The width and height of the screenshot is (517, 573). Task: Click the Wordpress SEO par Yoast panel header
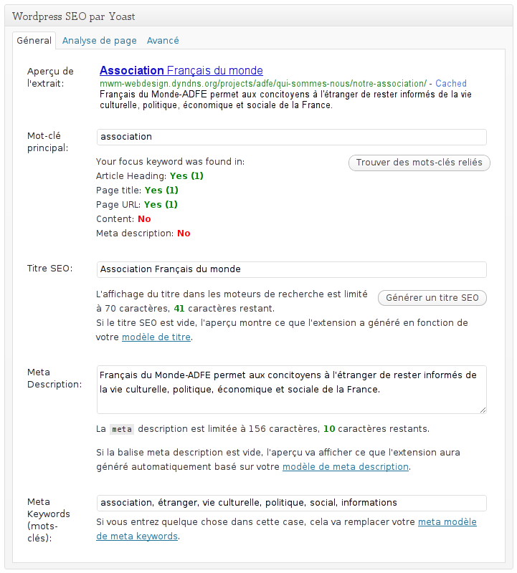pos(74,16)
